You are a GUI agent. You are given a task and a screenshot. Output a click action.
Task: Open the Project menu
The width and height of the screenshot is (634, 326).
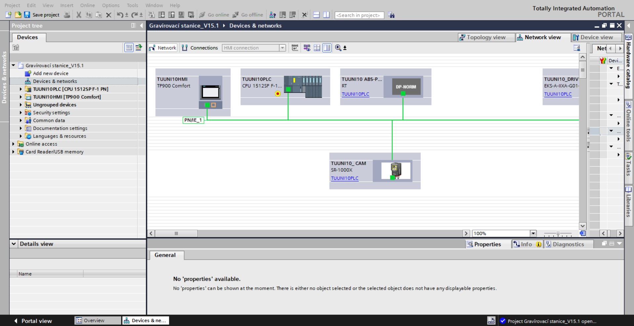tap(12, 5)
